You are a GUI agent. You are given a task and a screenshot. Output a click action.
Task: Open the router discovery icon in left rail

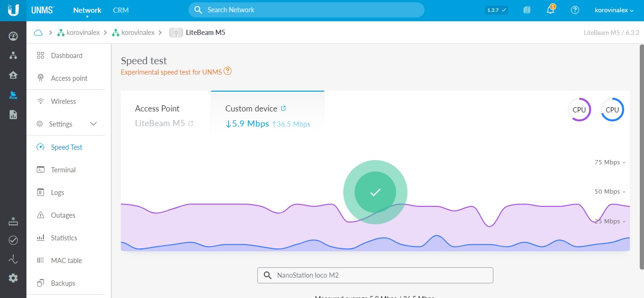pyautogui.click(x=13, y=221)
